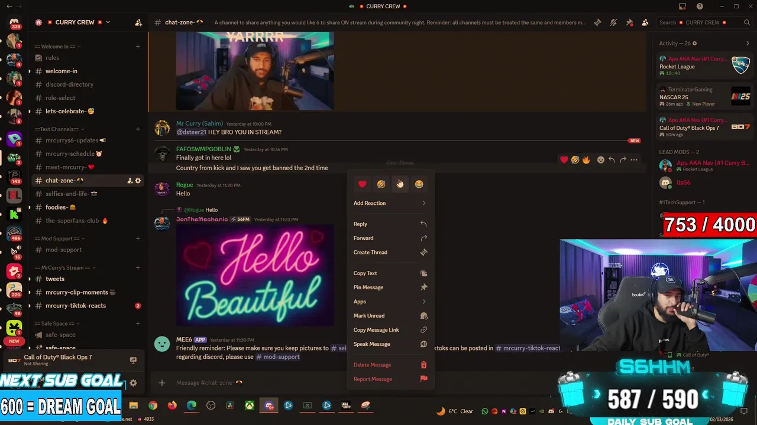Choose Create Thread menu entry
The height and width of the screenshot is (425, 757).
(x=390, y=253)
